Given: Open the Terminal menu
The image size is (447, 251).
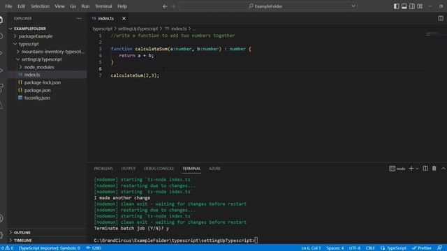Looking at the screenshot, I should (x=103, y=6).
